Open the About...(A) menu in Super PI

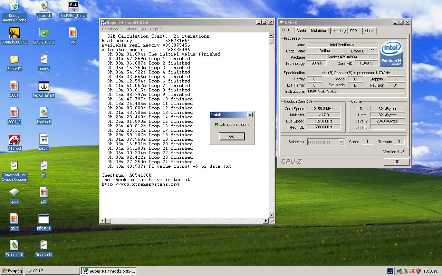(136, 29)
